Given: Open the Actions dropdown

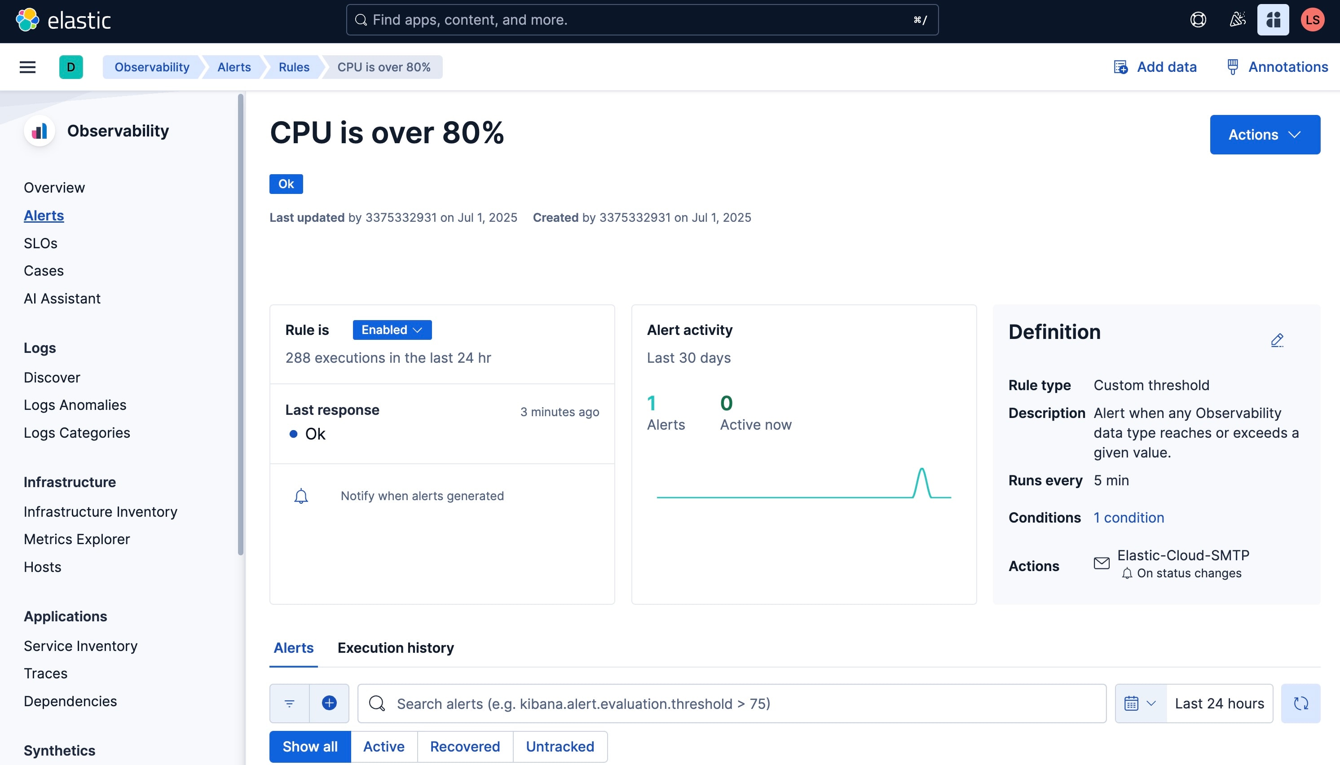Looking at the screenshot, I should click(x=1264, y=134).
